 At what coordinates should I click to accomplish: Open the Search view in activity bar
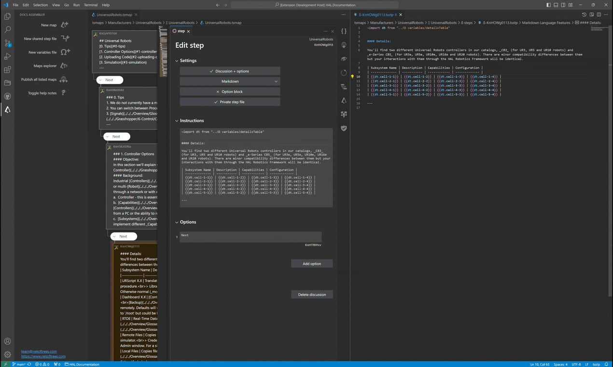tap(7, 29)
